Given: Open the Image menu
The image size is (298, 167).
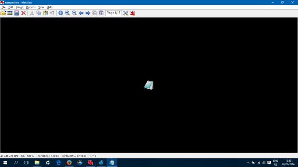Looking at the screenshot, I should (19, 7).
